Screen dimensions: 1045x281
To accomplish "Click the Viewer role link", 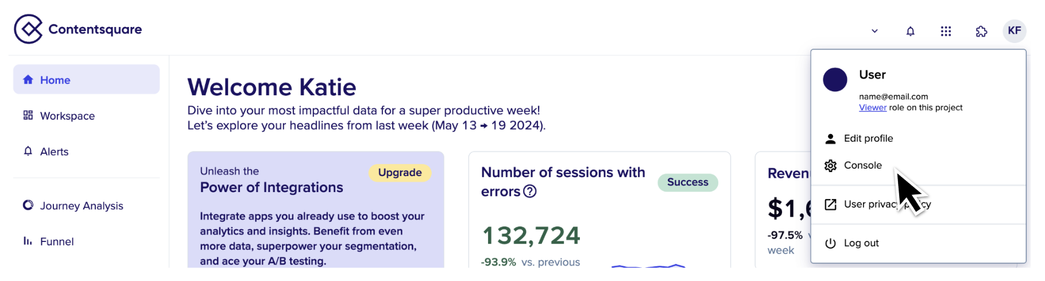I will point(873,108).
